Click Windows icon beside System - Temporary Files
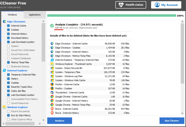The height and width of the screenshot is (127, 186). (x=52, y=72)
